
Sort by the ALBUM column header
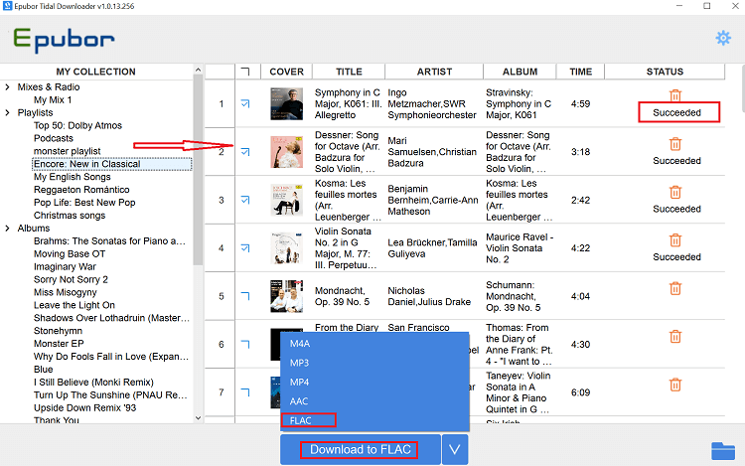tap(520, 72)
